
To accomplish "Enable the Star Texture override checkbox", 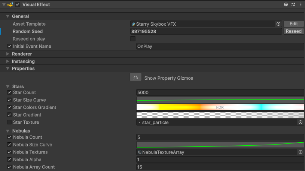I will point(9,122).
